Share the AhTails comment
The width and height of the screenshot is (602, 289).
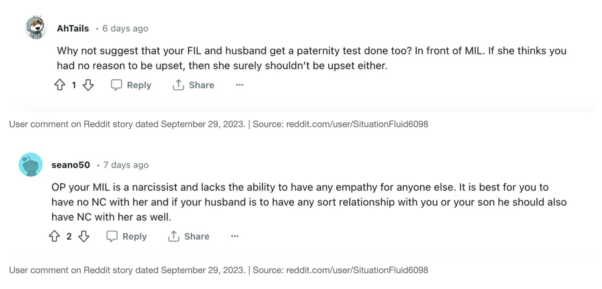coord(194,85)
